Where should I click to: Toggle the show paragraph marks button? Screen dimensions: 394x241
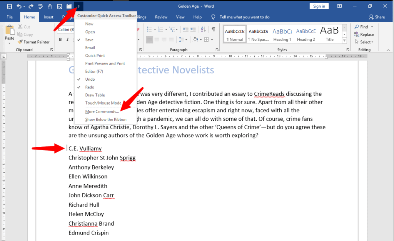point(213,29)
